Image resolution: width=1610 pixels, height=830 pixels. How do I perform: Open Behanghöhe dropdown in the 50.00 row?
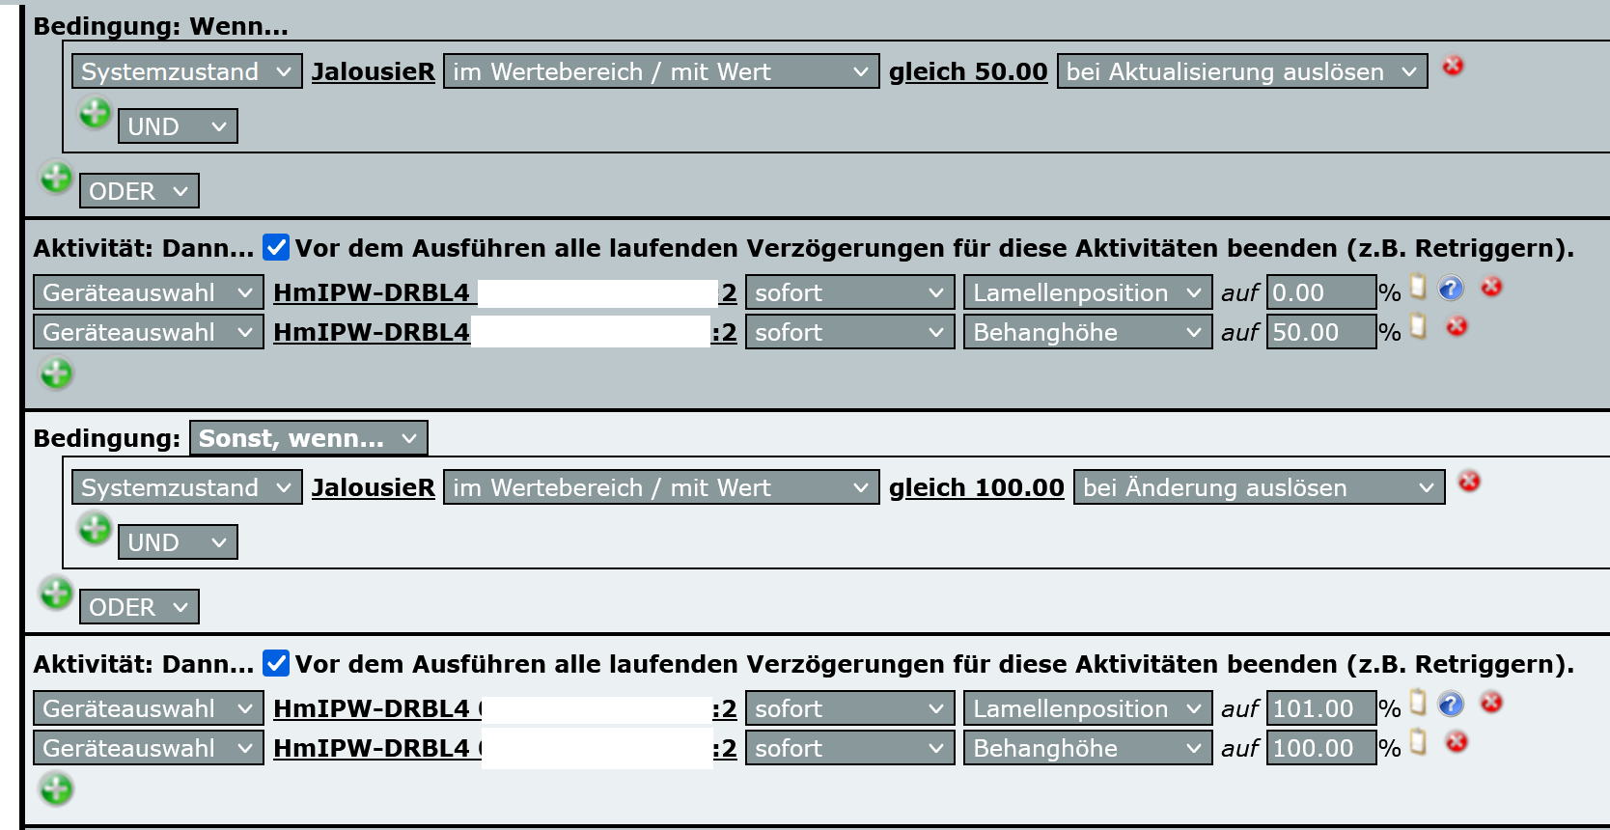1088,332
